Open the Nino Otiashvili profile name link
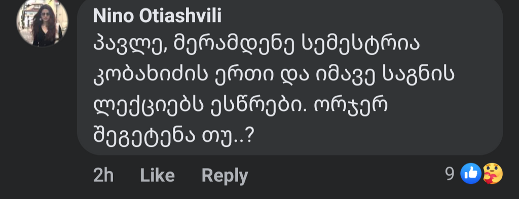 (x=157, y=16)
